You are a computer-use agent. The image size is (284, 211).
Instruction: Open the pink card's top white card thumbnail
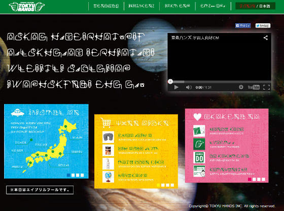199,130
